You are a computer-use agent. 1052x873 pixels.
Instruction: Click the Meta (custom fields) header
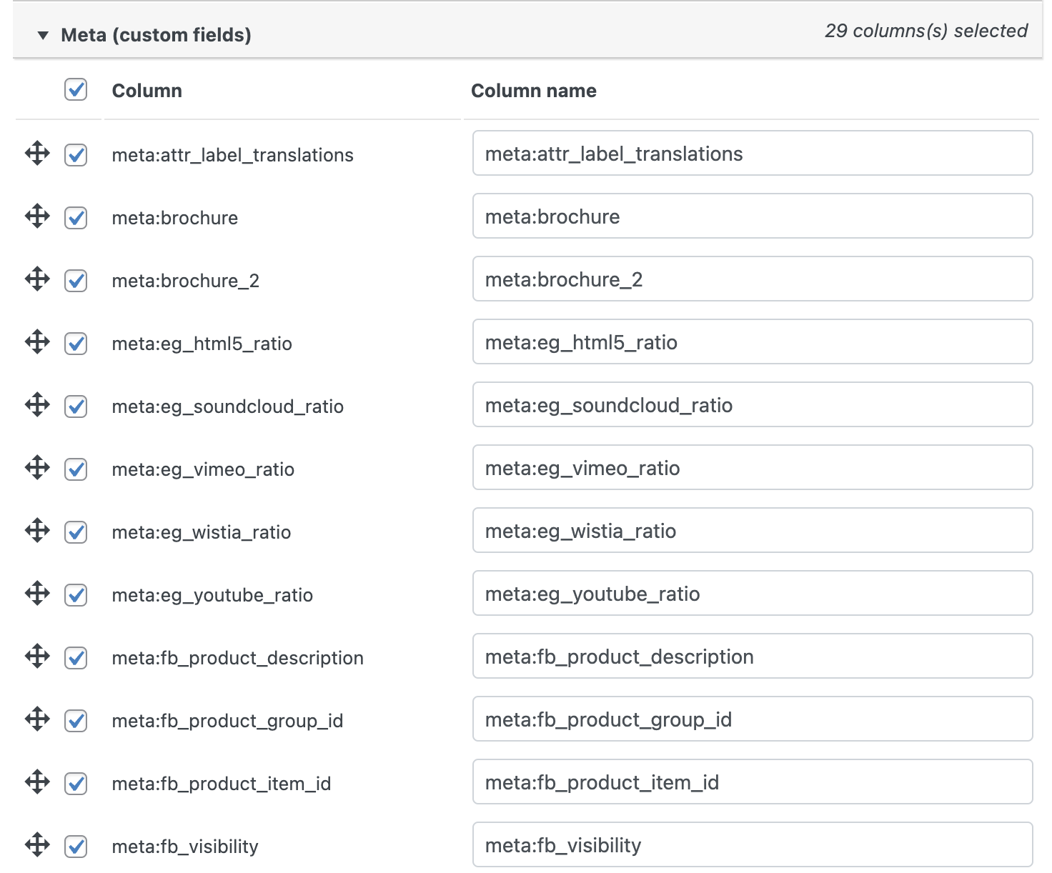(x=156, y=34)
